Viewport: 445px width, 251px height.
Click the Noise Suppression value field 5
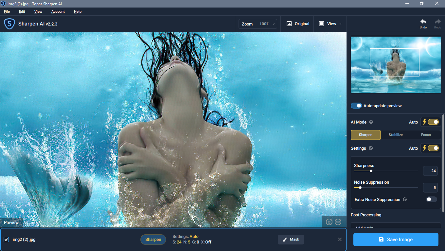(431, 188)
